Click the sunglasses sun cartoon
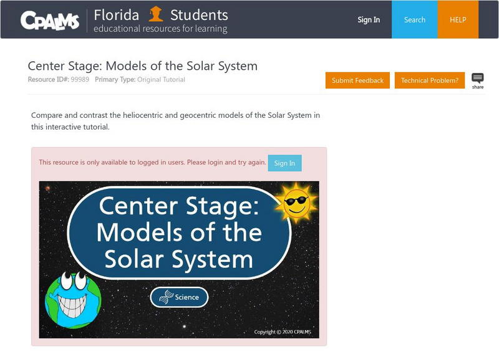Screen dimensions: 499x351 tap(297, 202)
